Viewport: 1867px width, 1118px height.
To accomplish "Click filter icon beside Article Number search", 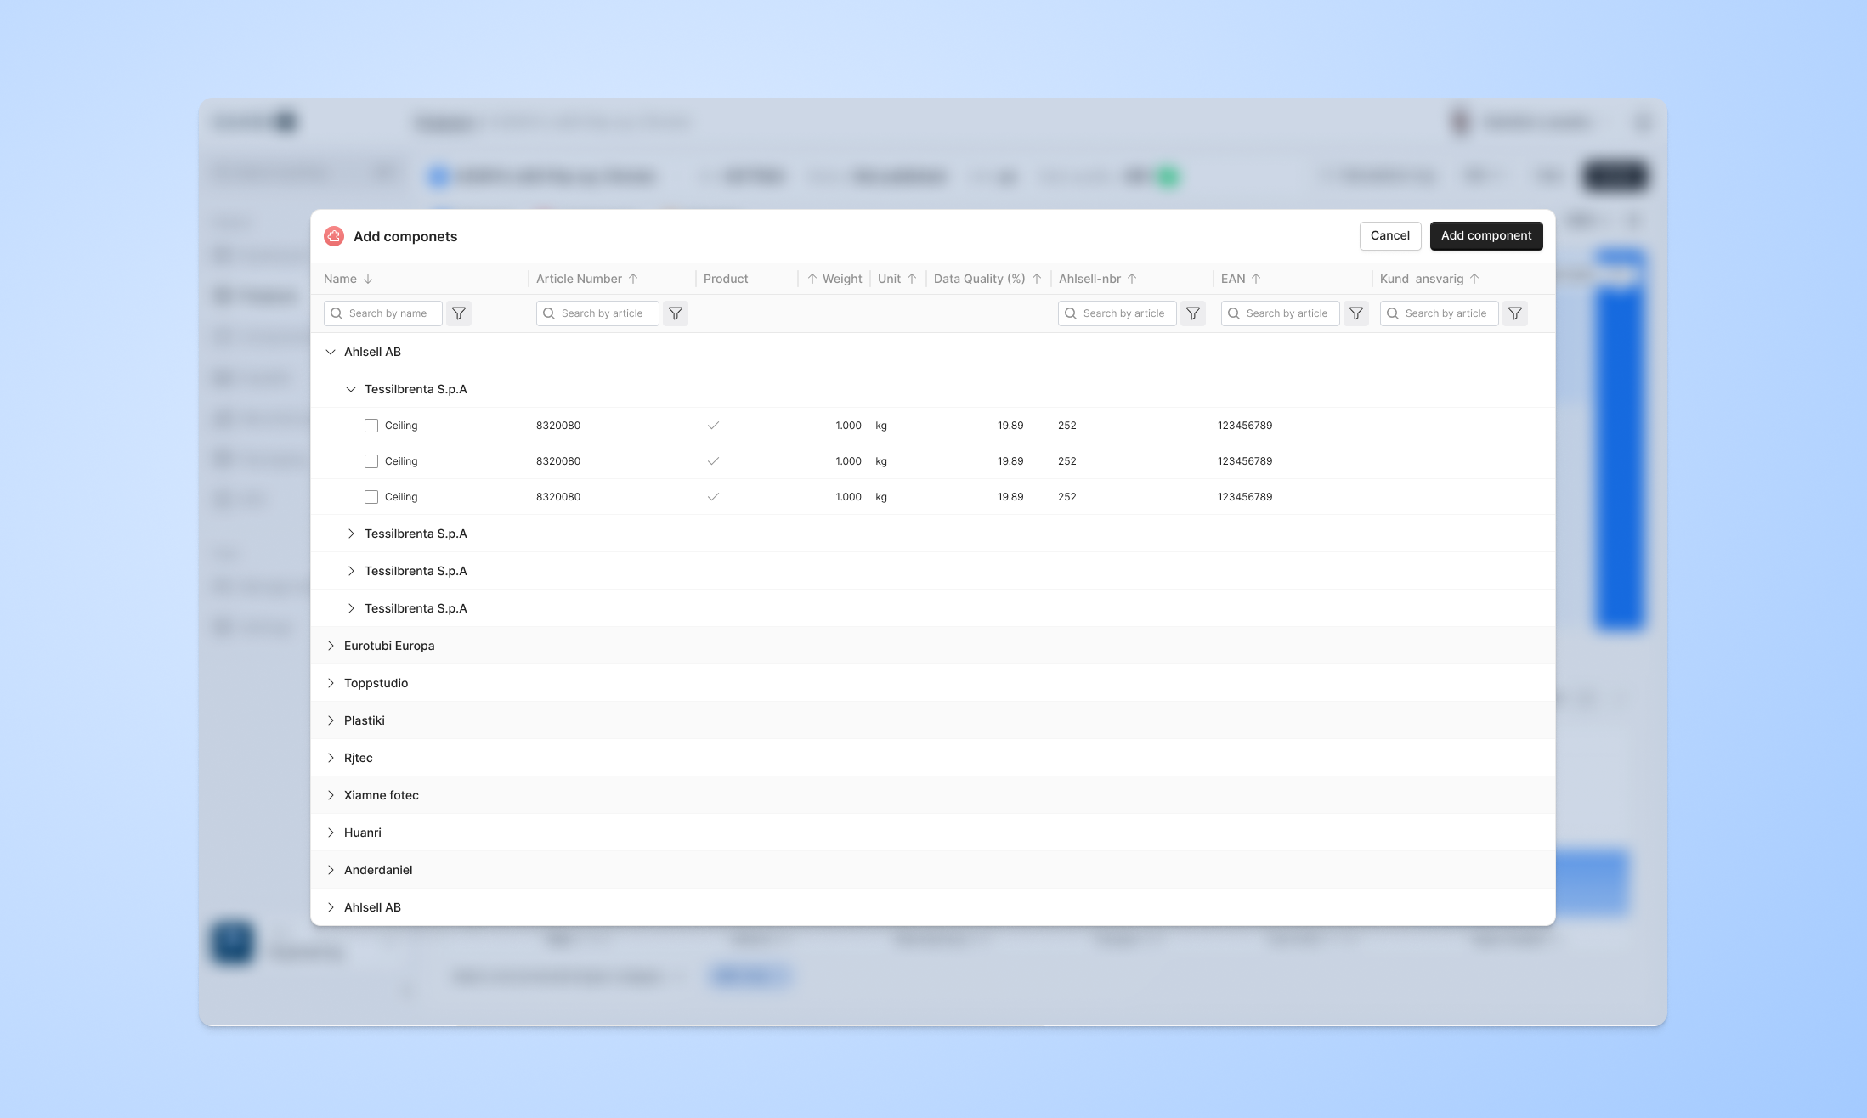I will click(676, 313).
